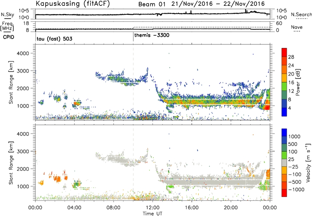Select the 'themis -3300' CPID entry
This screenshot has width=312, height=216.
152,35
